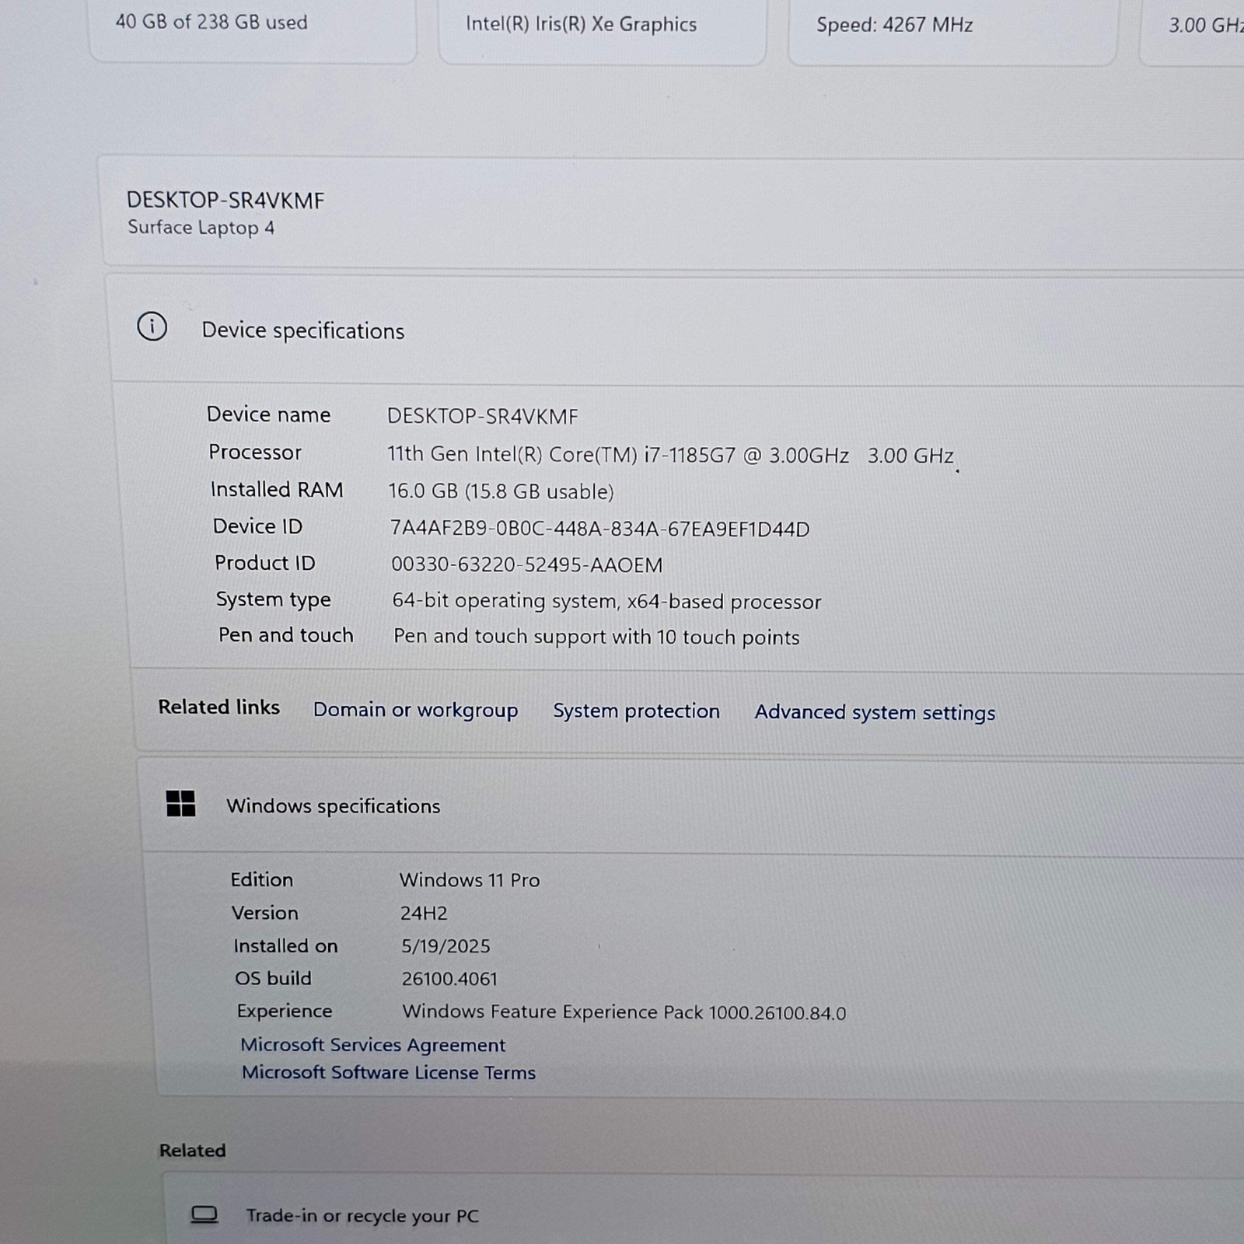Viewport: 1244px width, 1244px height.
Task: Click the Edition value Windows 11 Pro
Action: coord(470,880)
